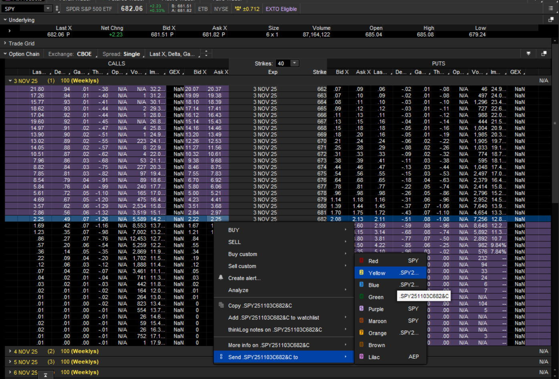Open the SPY symbol dropdown arrow
The image size is (559, 379).
click(x=48, y=8)
